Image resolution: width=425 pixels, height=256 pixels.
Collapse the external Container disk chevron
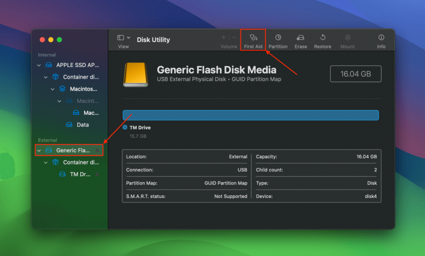[x=46, y=163]
